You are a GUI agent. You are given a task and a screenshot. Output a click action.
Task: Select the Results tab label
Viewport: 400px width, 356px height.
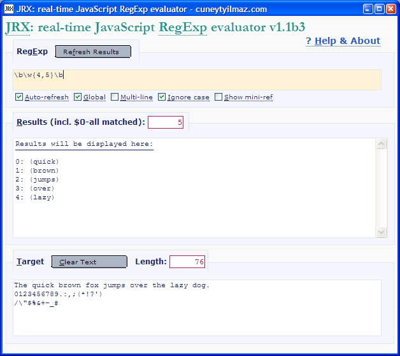point(81,122)
